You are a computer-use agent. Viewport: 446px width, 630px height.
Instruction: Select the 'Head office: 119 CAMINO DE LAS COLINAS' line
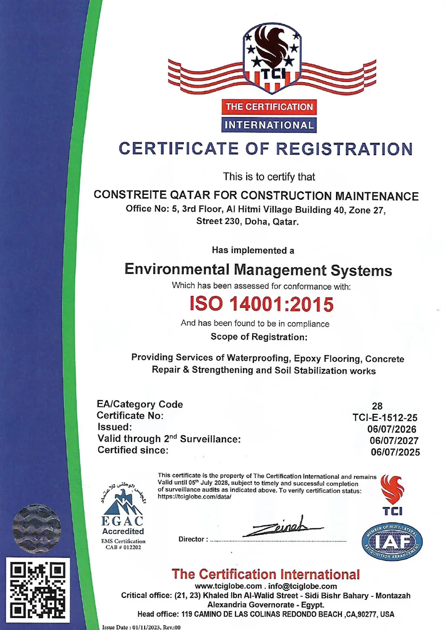pos(266,615)
